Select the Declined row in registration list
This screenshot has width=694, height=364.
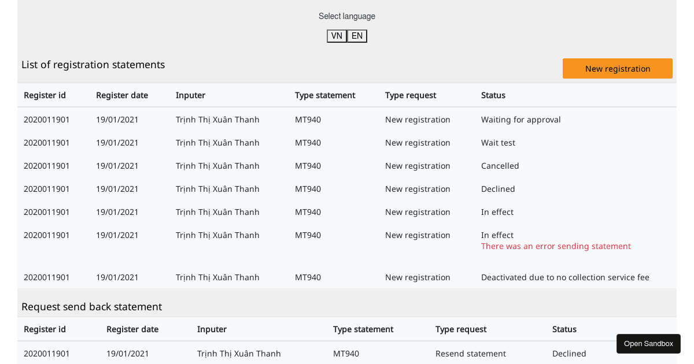347,189
